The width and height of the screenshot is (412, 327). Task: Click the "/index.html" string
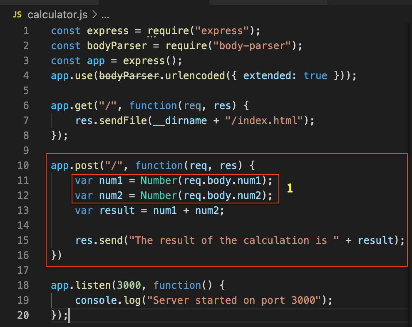click(264, 121)
